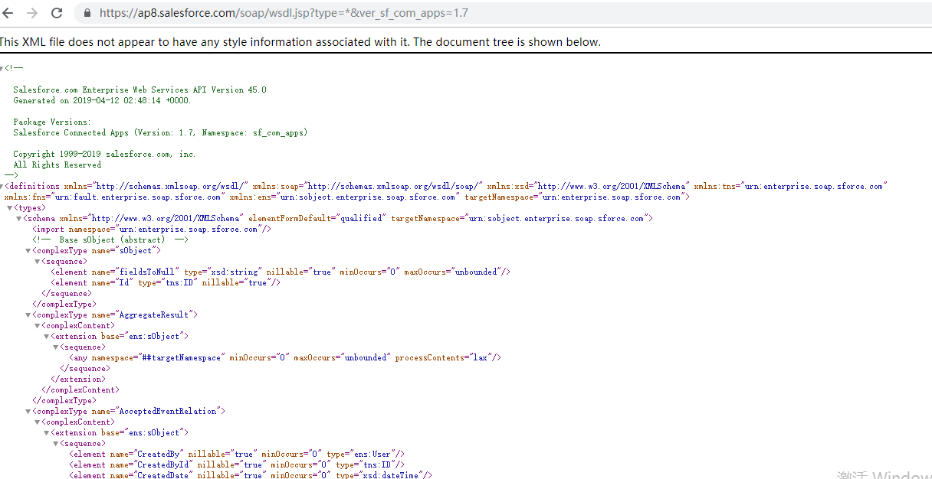Collapse the definitions root node
The image size is (932, 479).
coord(2,186)
